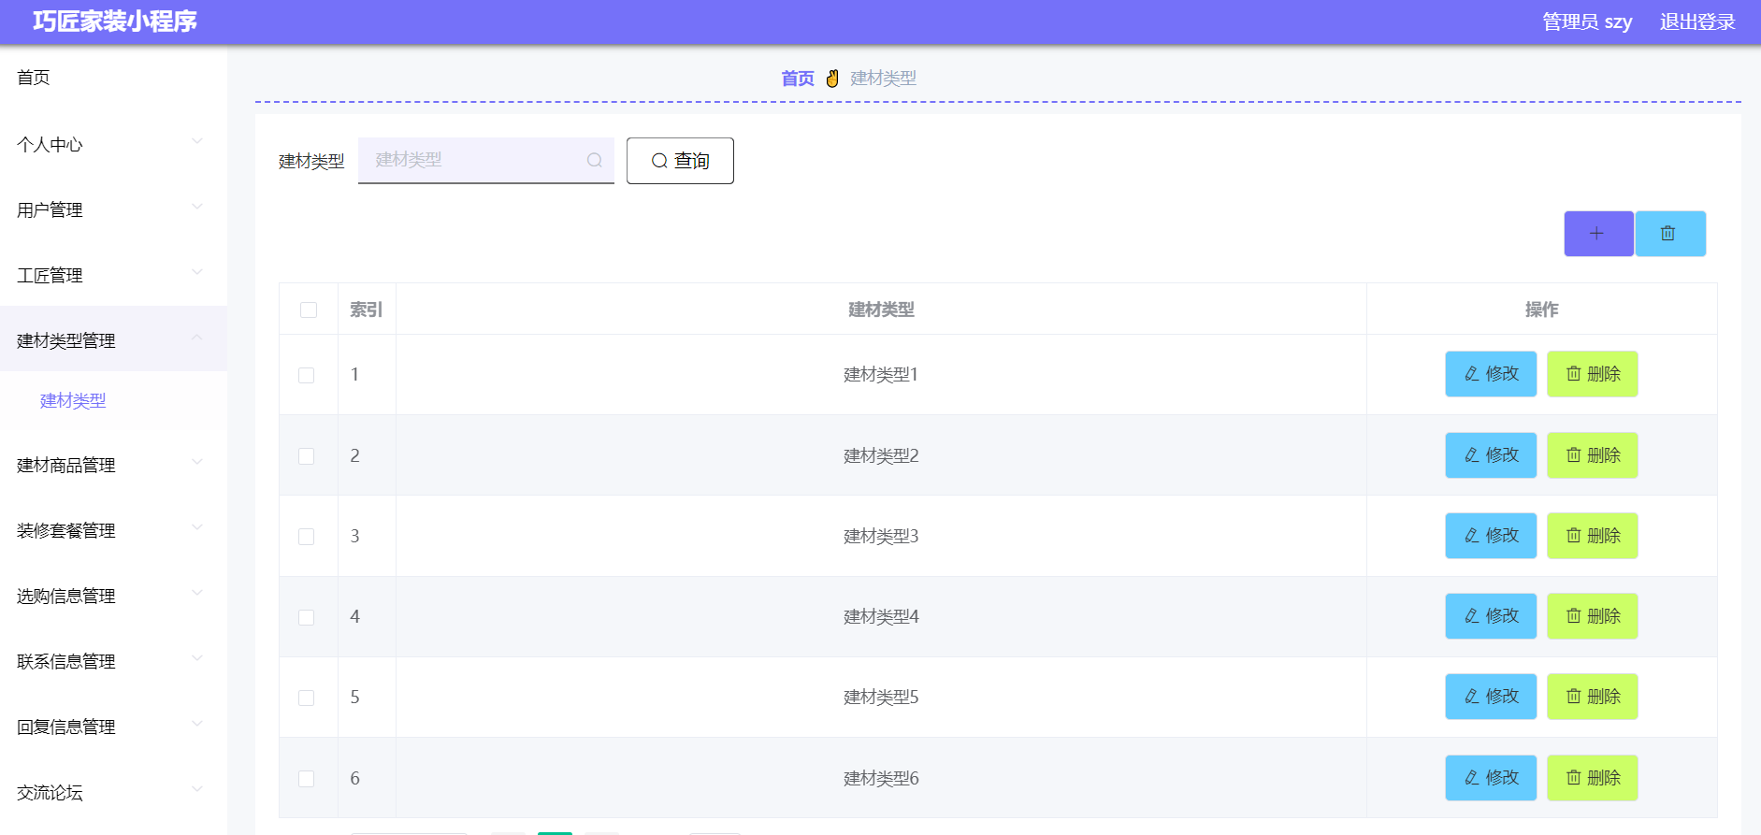
Task: Check the box for row 1
Action: (x=306, y=375)
